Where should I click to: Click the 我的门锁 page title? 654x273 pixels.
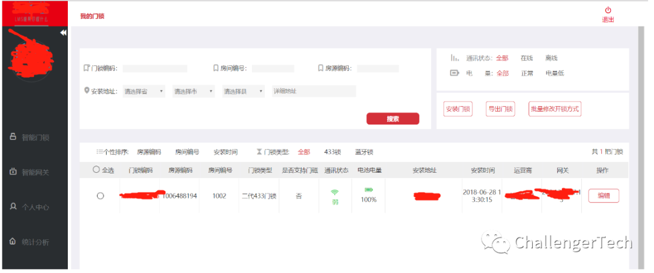(x=92, y=16)
